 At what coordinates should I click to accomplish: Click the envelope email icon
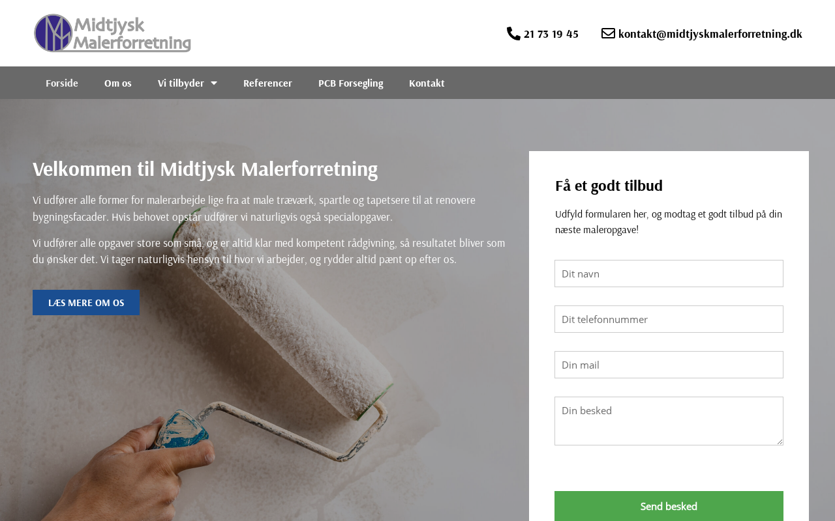point(608,33)
